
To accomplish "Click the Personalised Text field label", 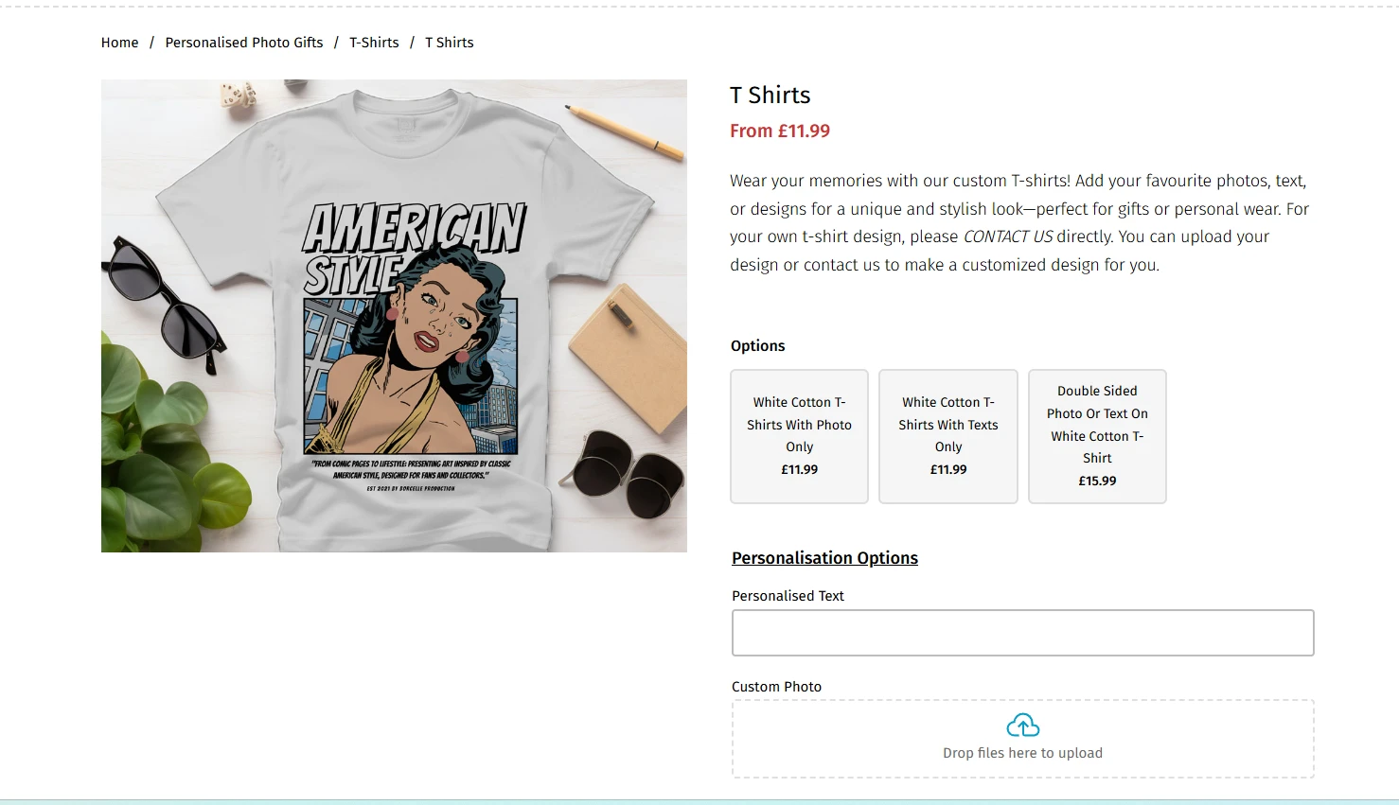I will [788, 596].
